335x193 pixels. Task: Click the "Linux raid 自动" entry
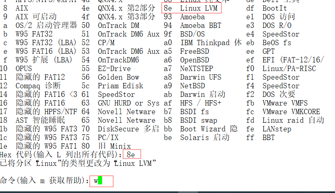click(x=293, y=120)
